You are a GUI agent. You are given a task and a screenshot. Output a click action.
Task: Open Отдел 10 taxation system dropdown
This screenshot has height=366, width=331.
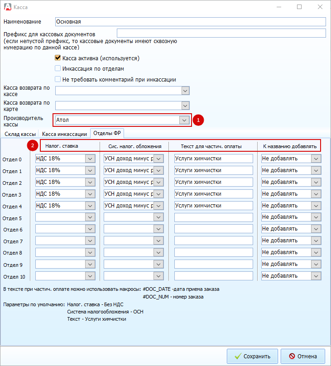(x=158, y=276)
